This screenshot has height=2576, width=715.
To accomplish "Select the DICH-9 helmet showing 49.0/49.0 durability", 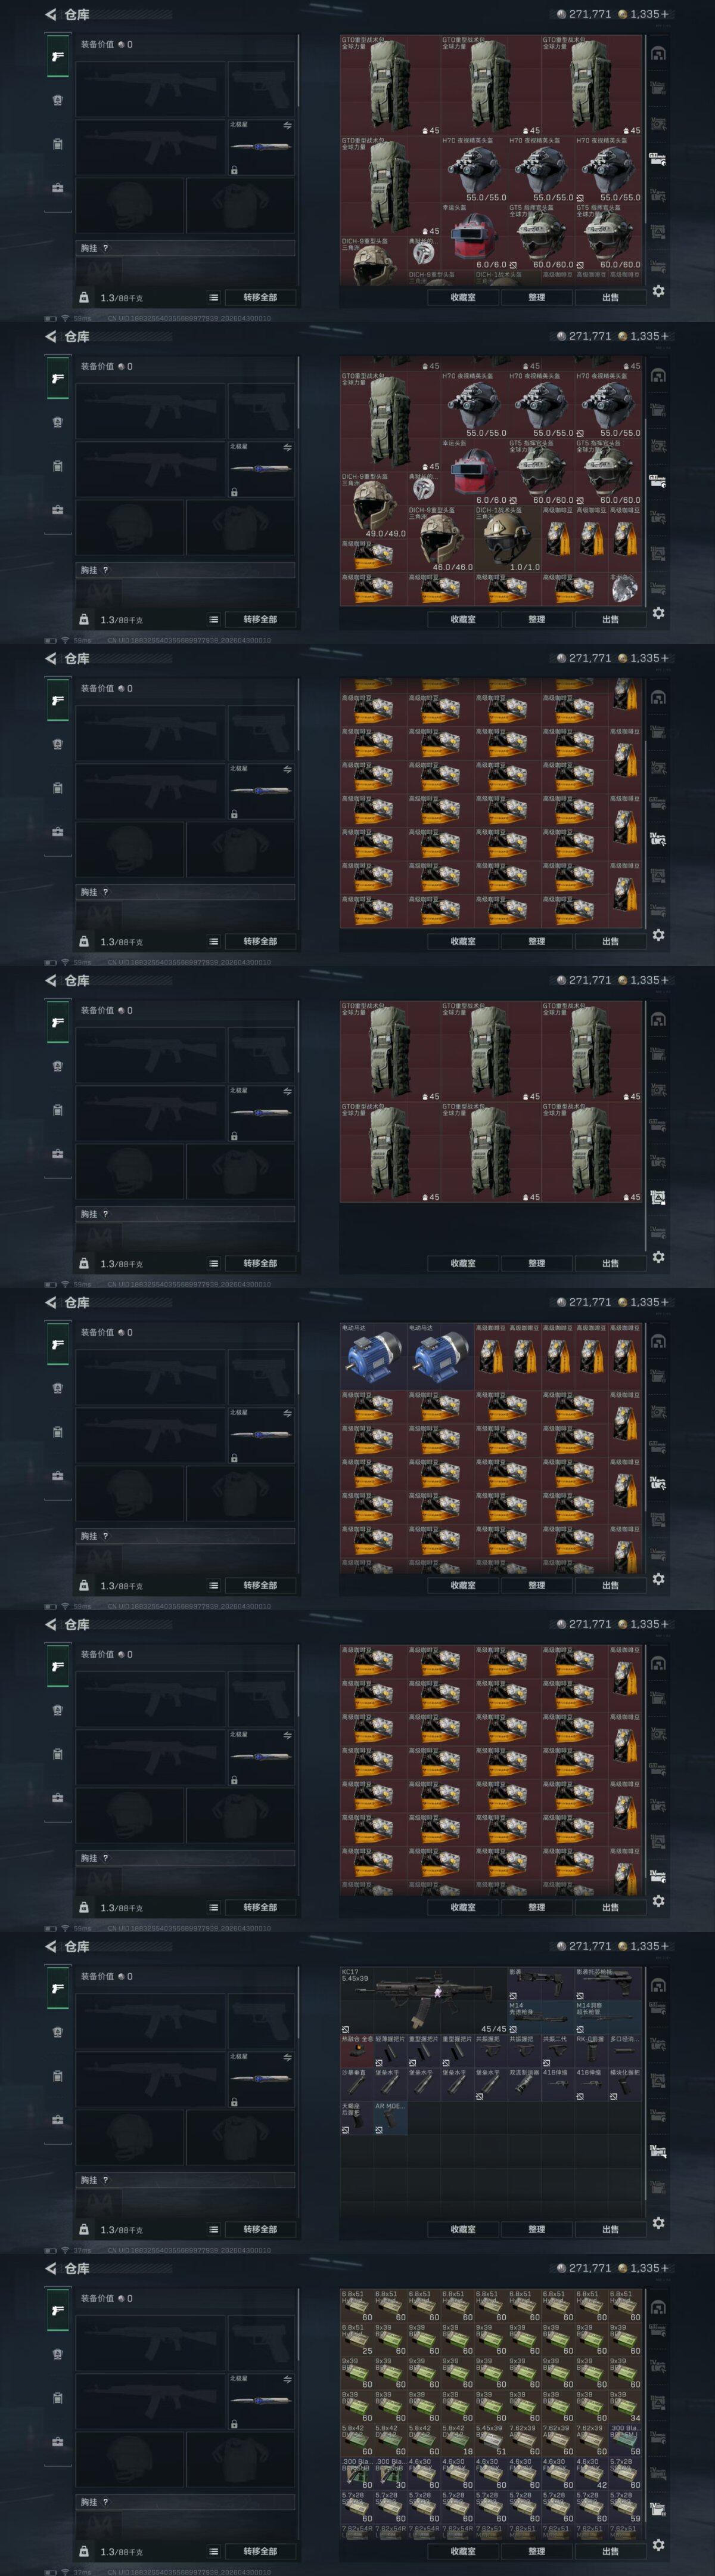I will 374,506.
